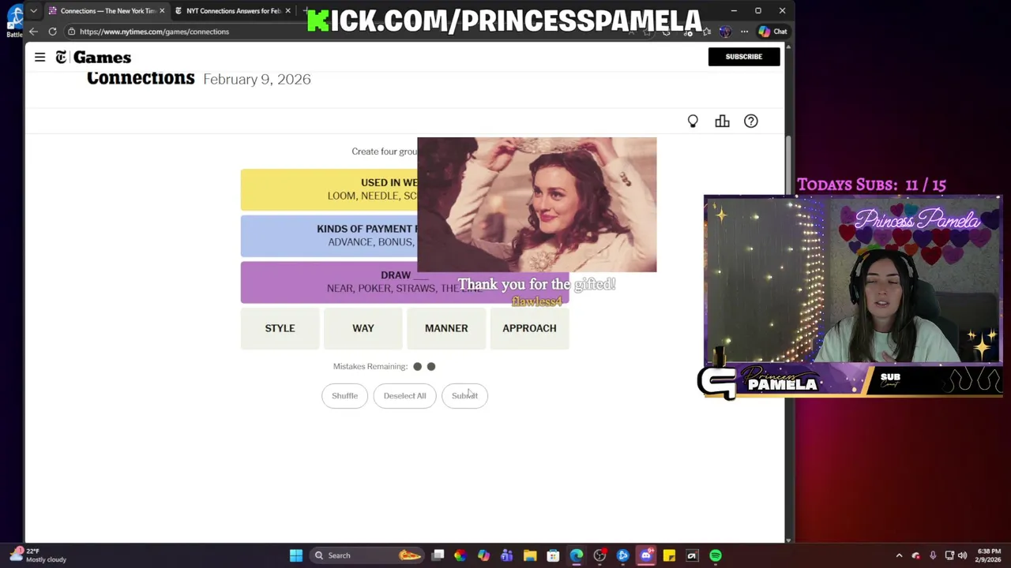Image resolution: width=1011 pixels, height=568 pixels.
Task: Open Battle.net from the taskbar
Action: 622,555
